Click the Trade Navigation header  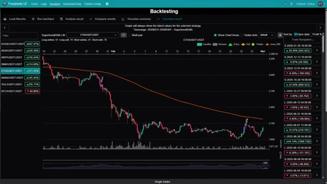[302, 40]
